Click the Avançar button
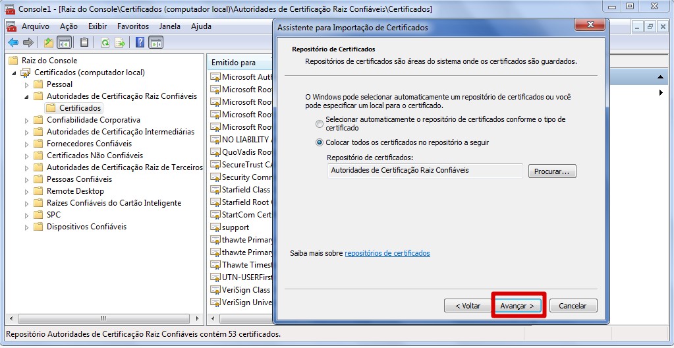Screen dimensions: 674x348 (517, 306)
